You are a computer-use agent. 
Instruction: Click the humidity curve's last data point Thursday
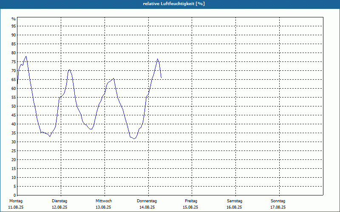pyautogui.click(x=161, y=78)
